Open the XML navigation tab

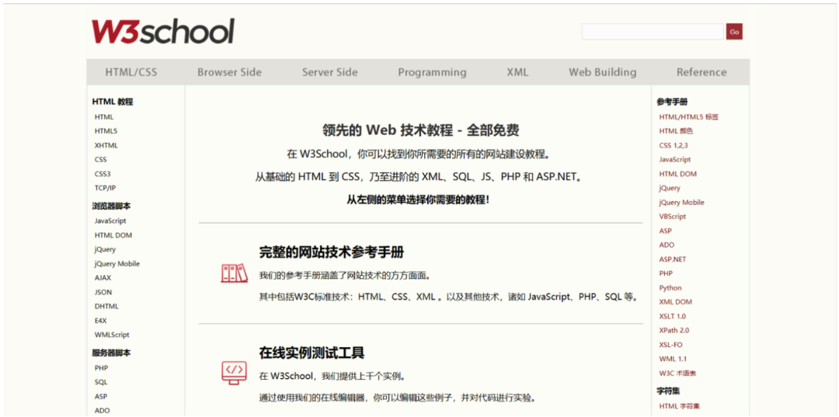517,72
